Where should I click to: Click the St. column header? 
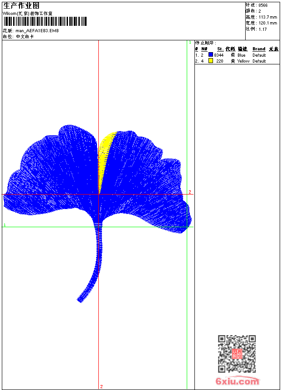(220, 49)
